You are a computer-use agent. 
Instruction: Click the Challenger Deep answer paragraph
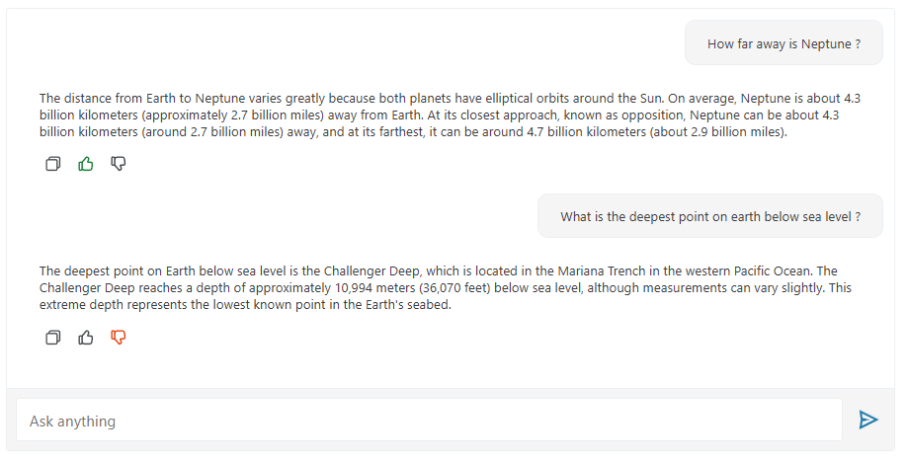click(445, 287)
